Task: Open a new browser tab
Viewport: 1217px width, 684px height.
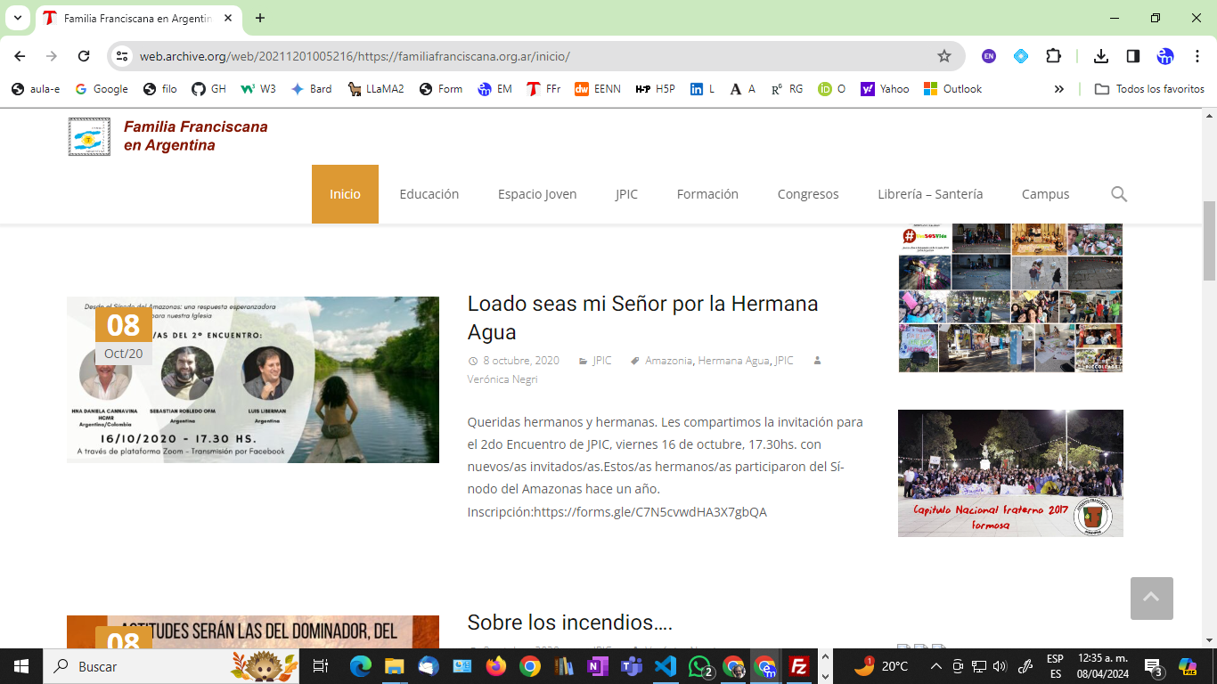Action: coord(260,18)
